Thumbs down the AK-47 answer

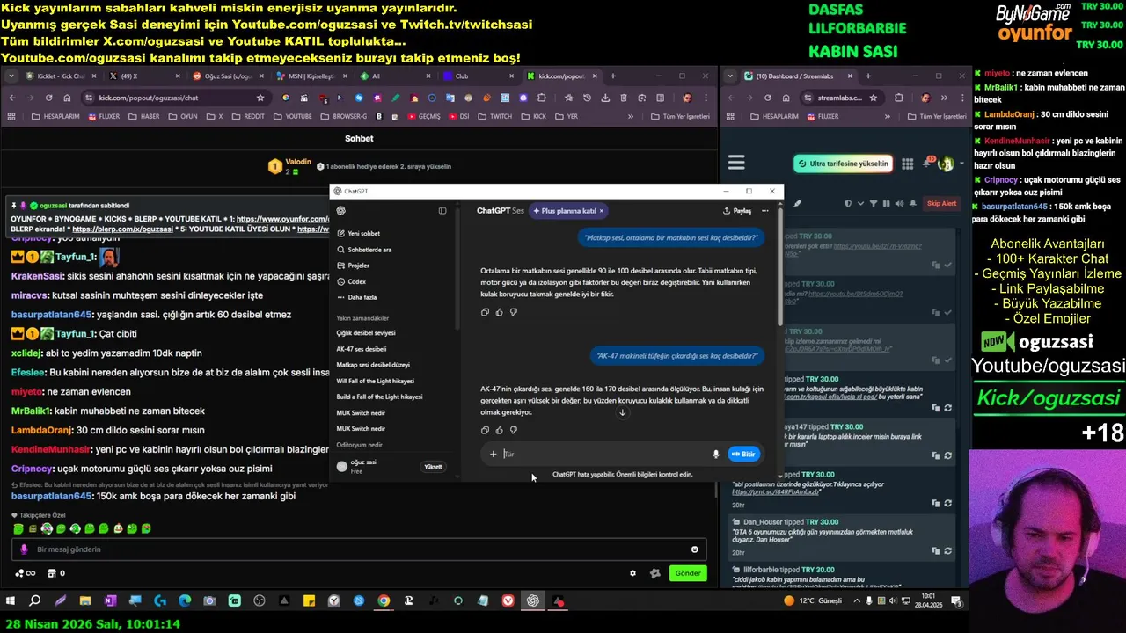point(514,430)
